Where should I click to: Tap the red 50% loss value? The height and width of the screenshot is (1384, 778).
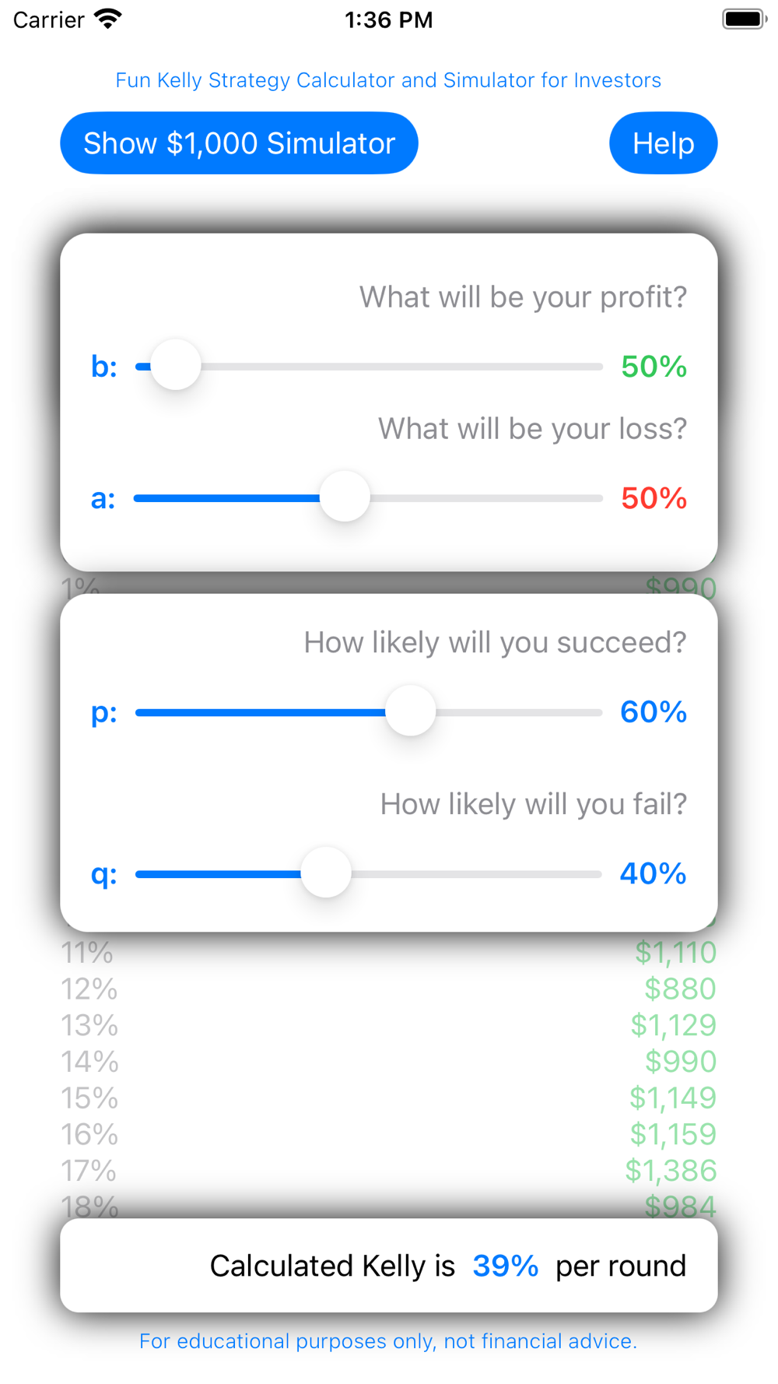tap(654, 498)
